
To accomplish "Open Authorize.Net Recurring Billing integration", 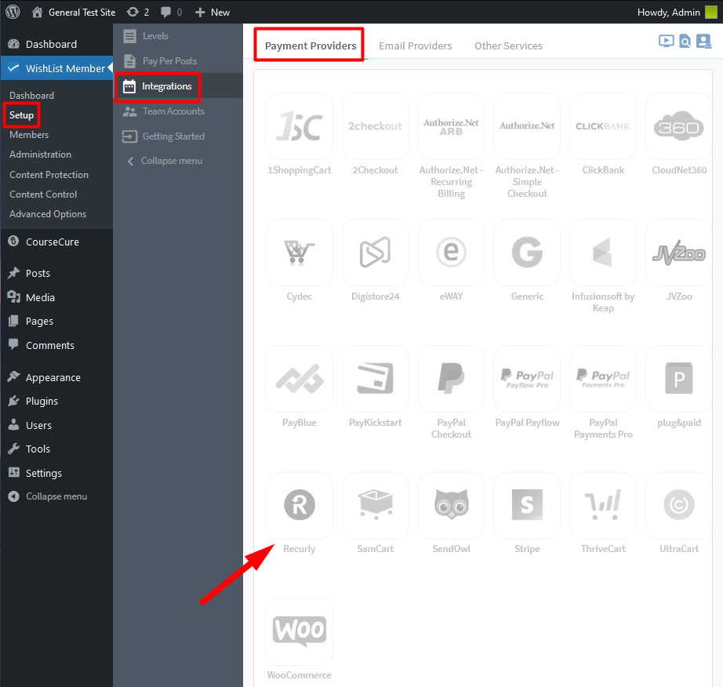I will [x=451, y=126].
